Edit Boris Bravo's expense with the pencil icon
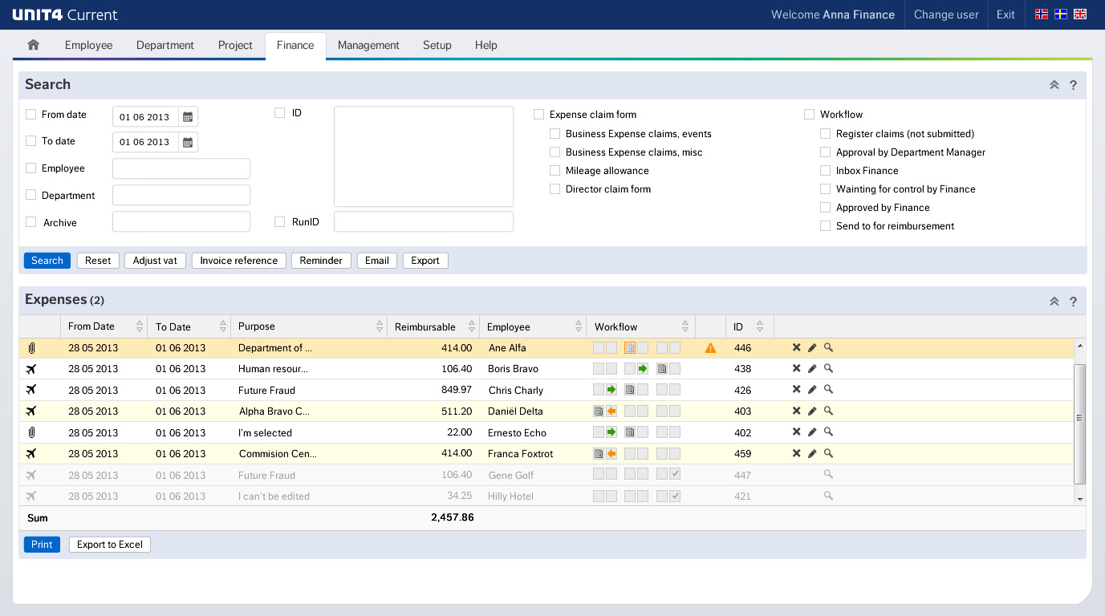1105x616 pixels. 812,369
